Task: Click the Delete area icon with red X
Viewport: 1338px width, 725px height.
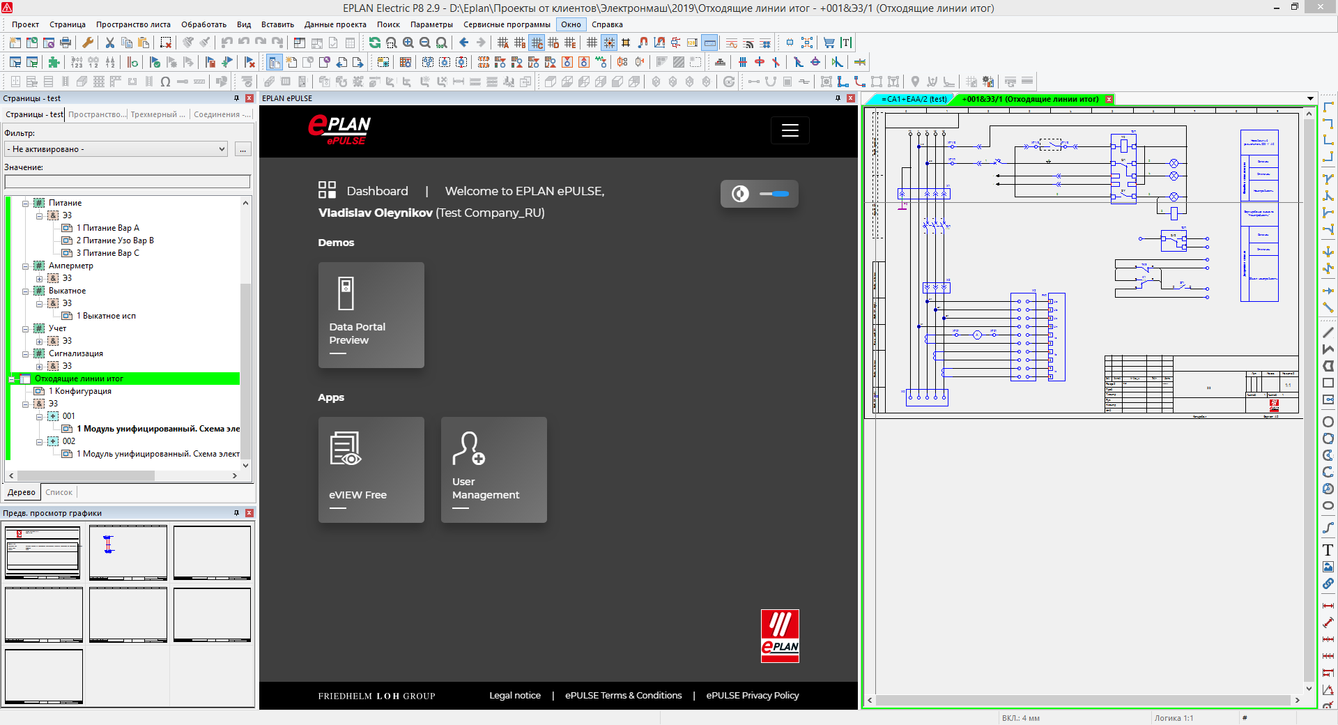Action: [166, 43]
